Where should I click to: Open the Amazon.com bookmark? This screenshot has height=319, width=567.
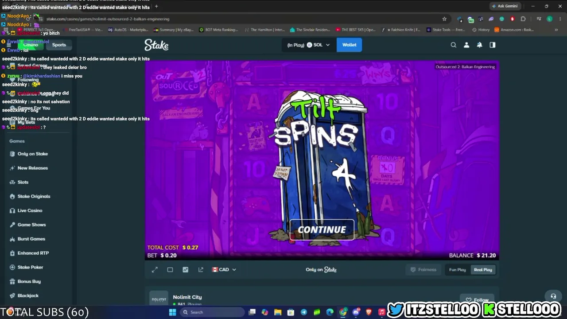pos(514,30)
